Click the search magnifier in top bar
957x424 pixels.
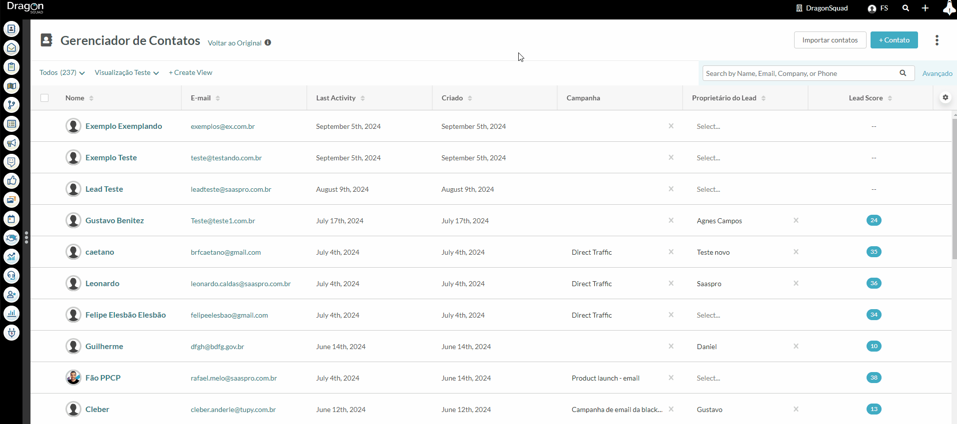click(906, 8)
